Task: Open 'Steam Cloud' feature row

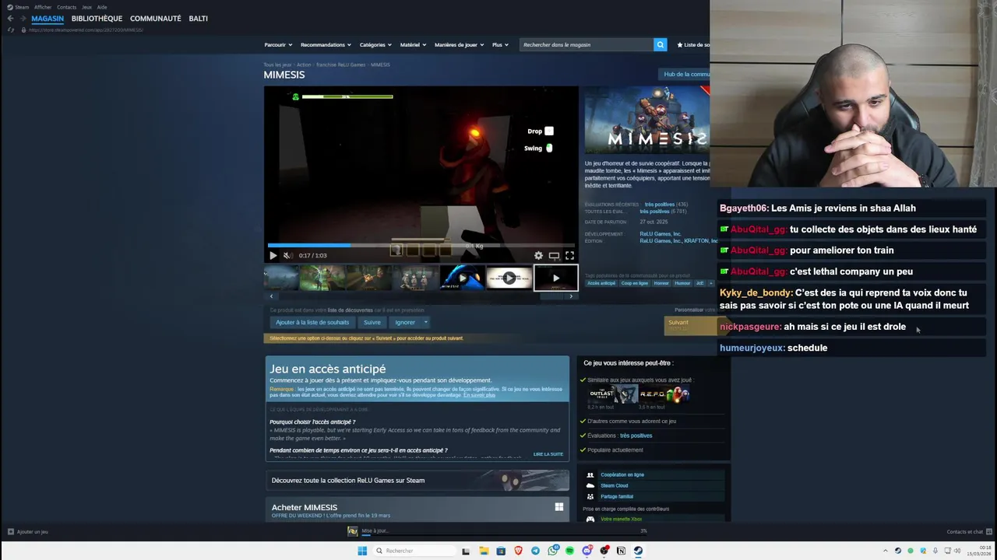Action: pos(653,485)
